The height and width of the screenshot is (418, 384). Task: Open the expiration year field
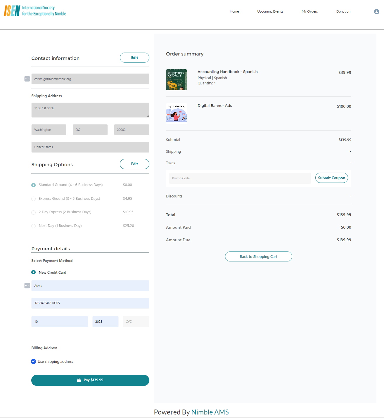[105, 322]
